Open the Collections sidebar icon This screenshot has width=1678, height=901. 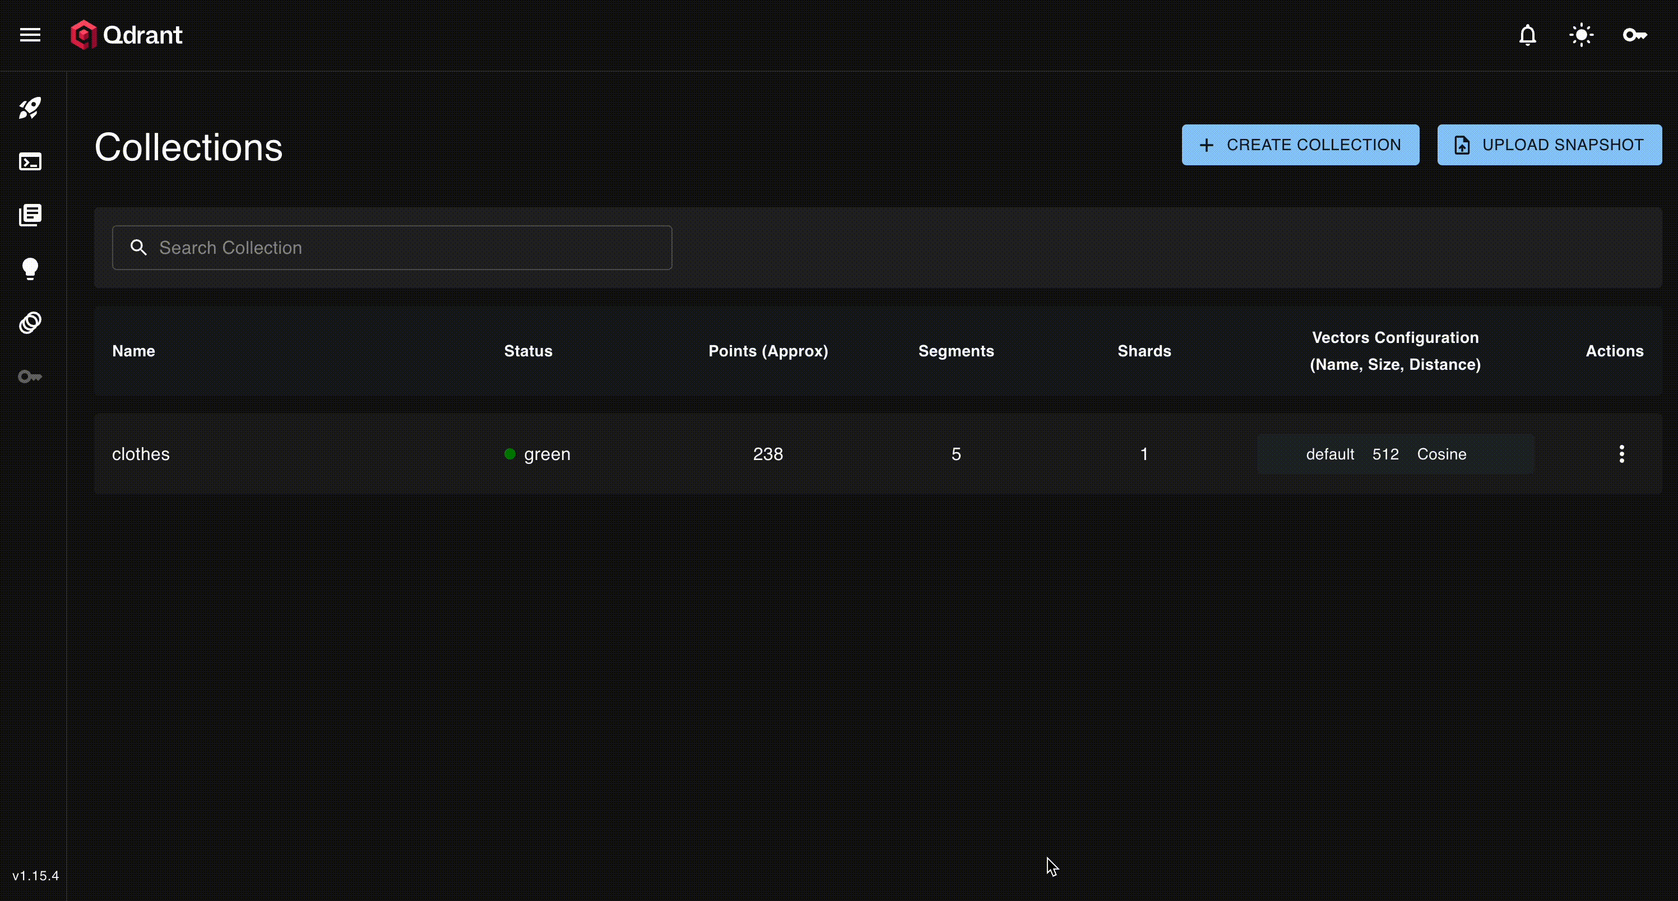(30, 215)
